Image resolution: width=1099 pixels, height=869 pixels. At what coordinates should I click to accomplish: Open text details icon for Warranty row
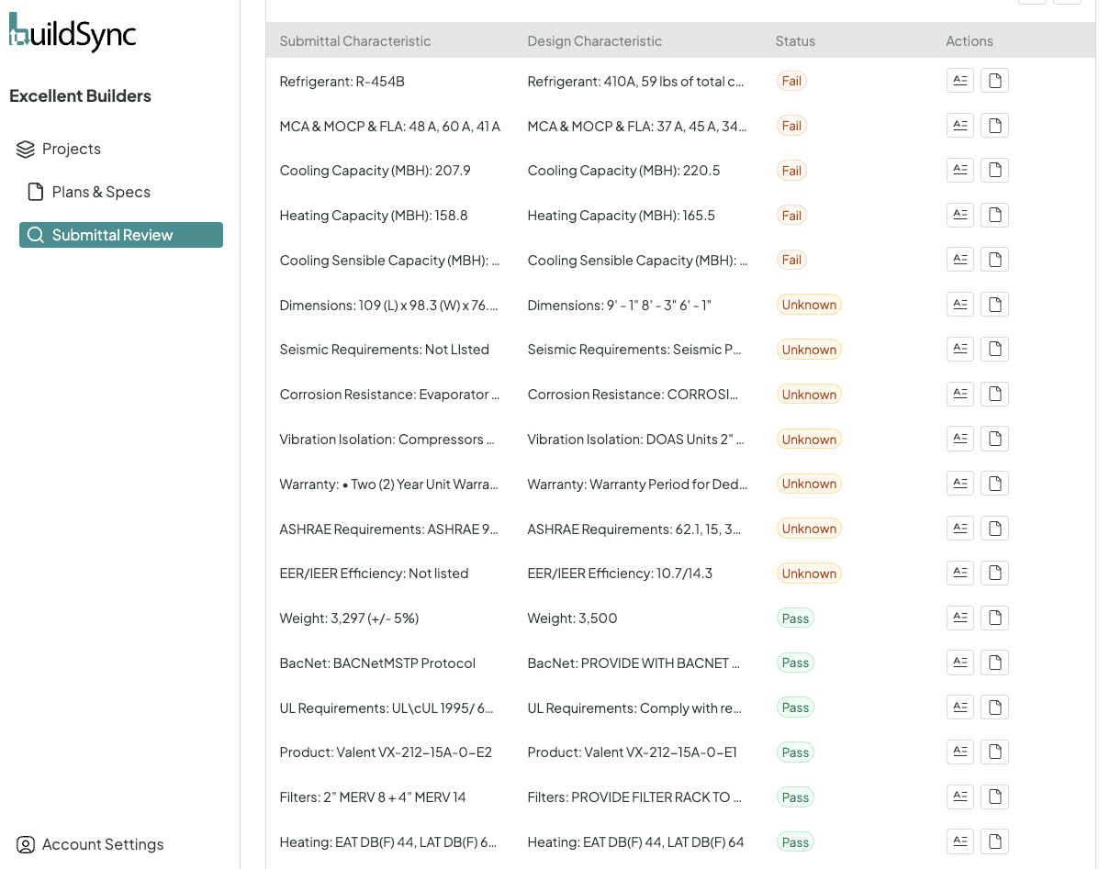pyautogui.click(x=960, y=484)
